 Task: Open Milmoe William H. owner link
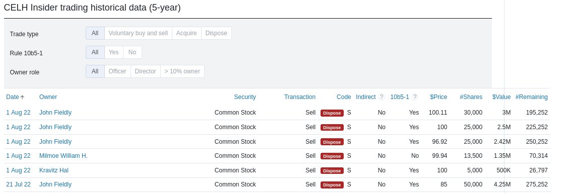[x=64, y=156]
